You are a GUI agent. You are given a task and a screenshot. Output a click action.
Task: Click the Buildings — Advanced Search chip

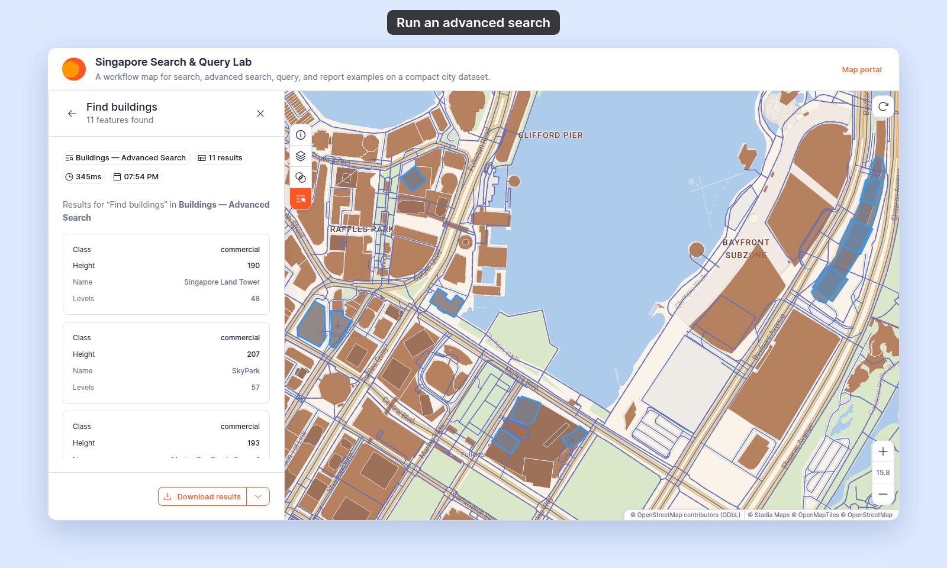(x=127, y=158)
